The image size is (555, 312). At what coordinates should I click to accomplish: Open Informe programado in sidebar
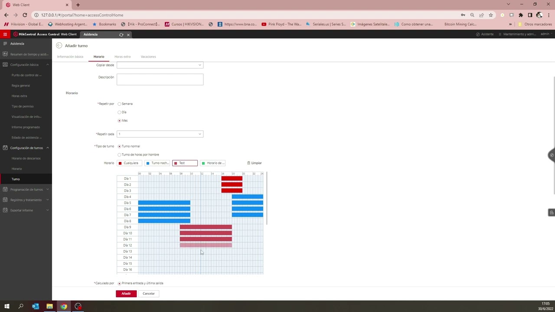pos(26,127)
